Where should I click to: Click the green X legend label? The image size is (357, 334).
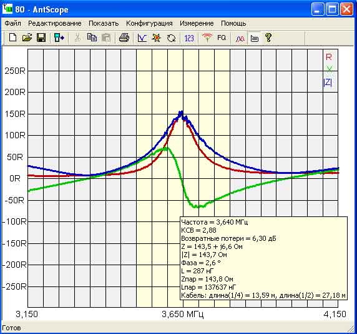(x=329, y=69)
